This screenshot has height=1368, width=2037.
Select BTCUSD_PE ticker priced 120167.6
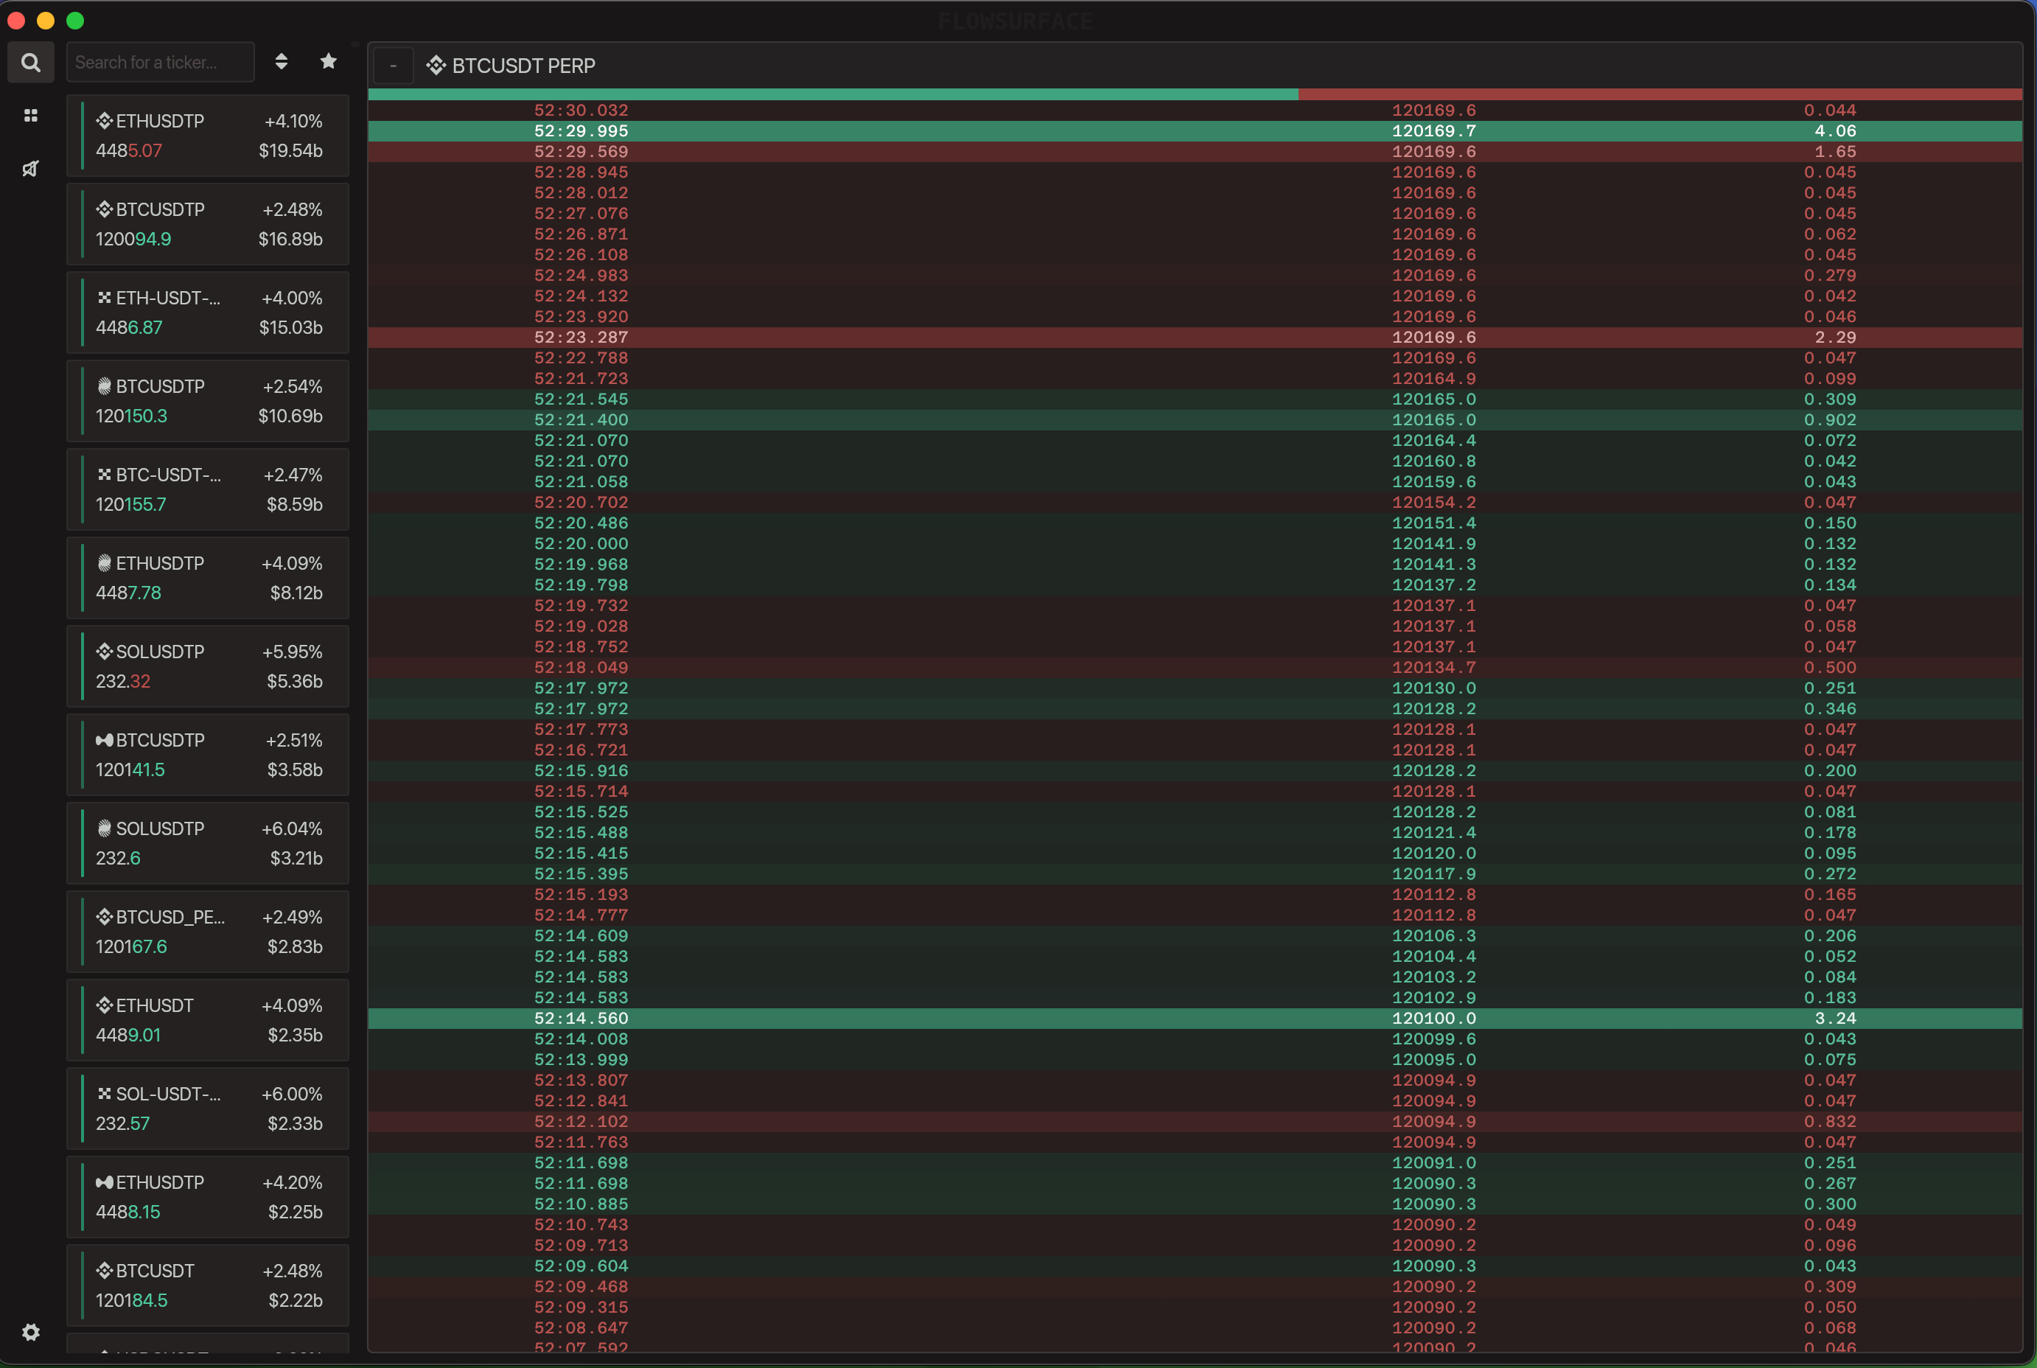pyautogui.click(x=208, y=932)
